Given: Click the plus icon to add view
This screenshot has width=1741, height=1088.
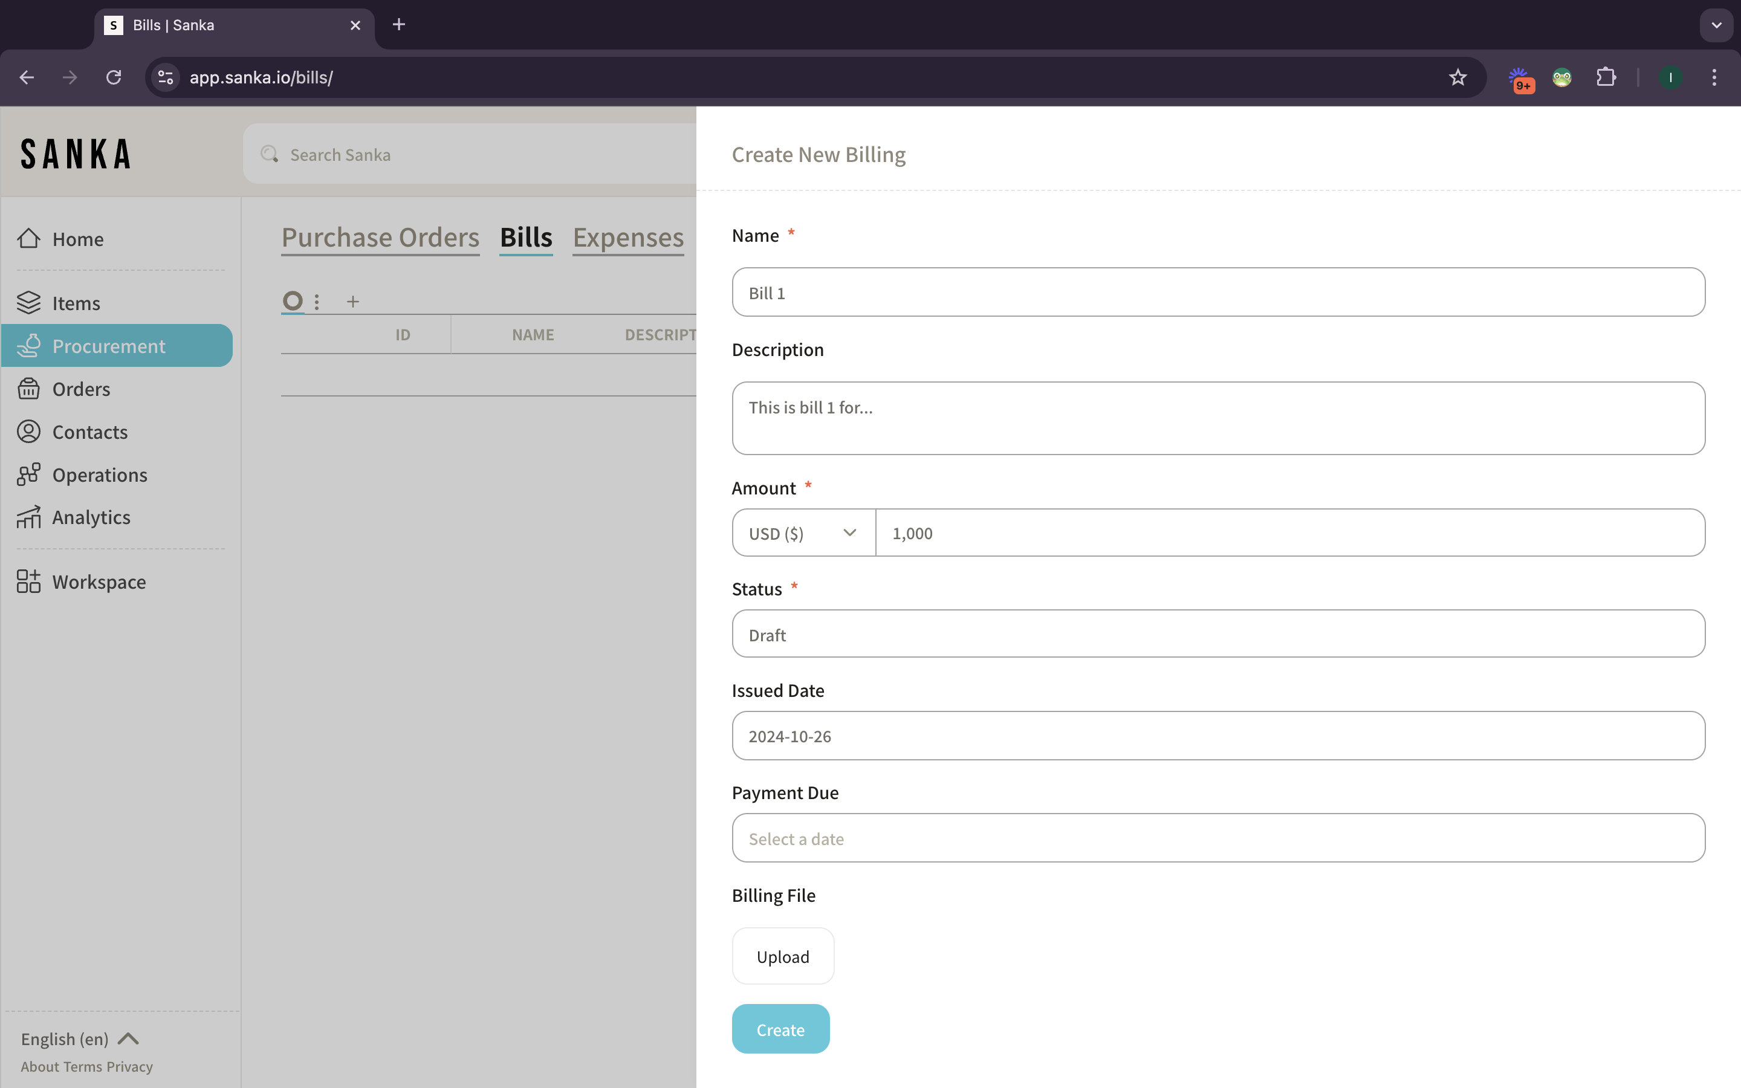Looking at the screenshot, I should tap(352, 302).
